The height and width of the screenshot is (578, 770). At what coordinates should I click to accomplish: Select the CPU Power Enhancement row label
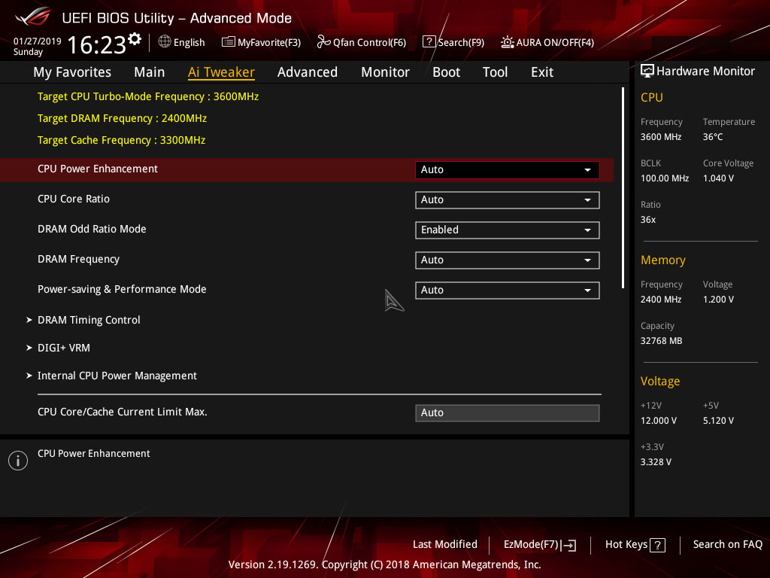point(98,169)
